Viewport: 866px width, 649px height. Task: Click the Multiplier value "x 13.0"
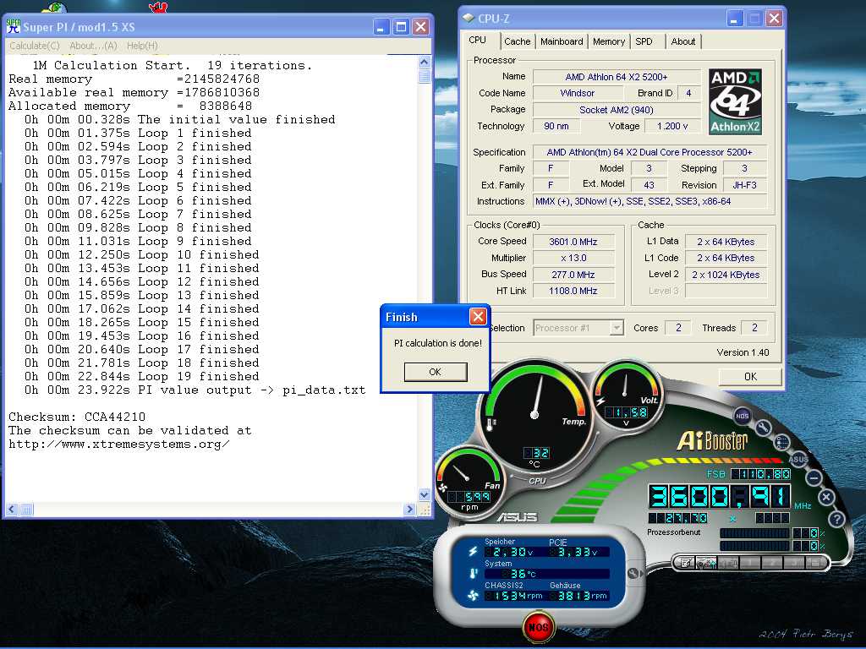pyautogui.click(x=573, y=258)
